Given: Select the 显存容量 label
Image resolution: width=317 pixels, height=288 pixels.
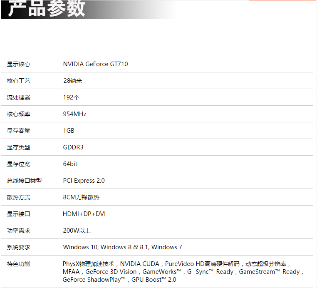Looking at the screenshot, I should [18, 131].
